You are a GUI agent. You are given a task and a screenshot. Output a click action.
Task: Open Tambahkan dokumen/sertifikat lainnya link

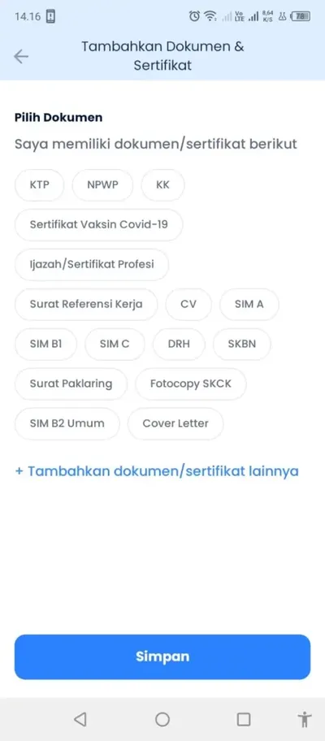(x=157, y=471)
